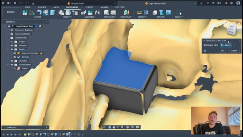Add a new comment with plus
Viewport: 243px width, 137px height.
tap(46, 127)
